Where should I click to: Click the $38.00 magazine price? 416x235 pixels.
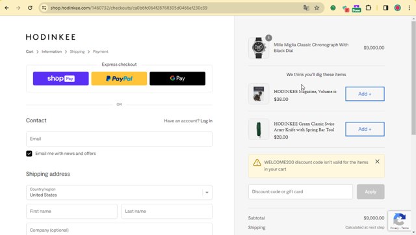point(281,99)
